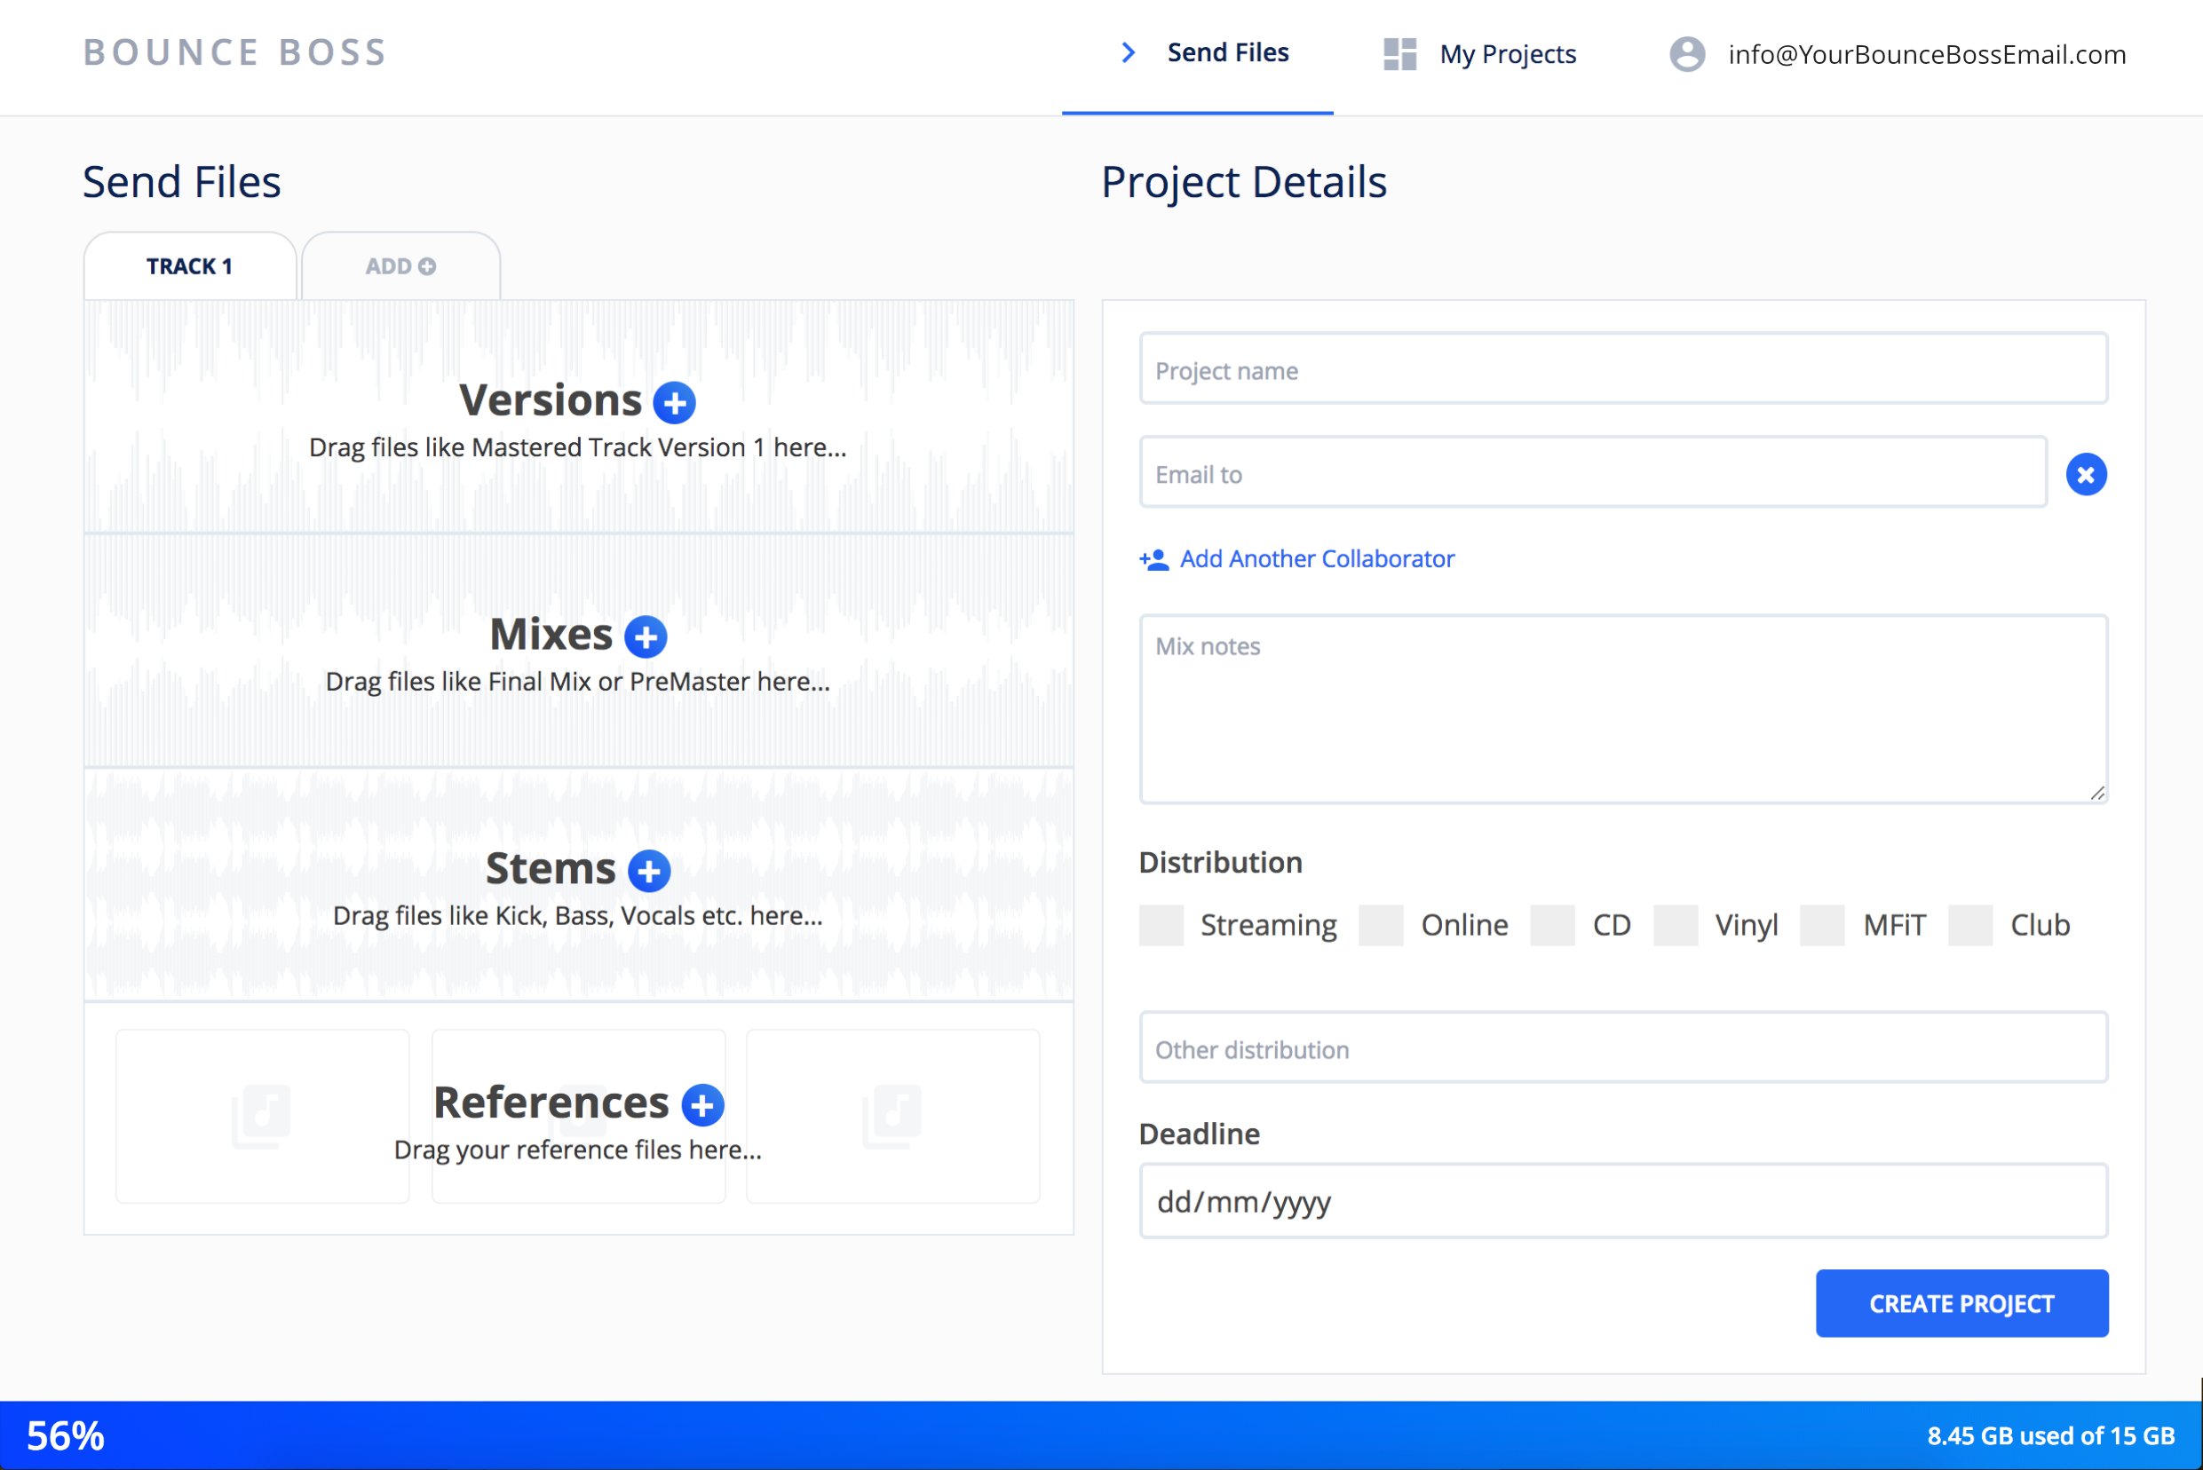Remove collaborator with blue X icon

click(x=2086, y=474)
